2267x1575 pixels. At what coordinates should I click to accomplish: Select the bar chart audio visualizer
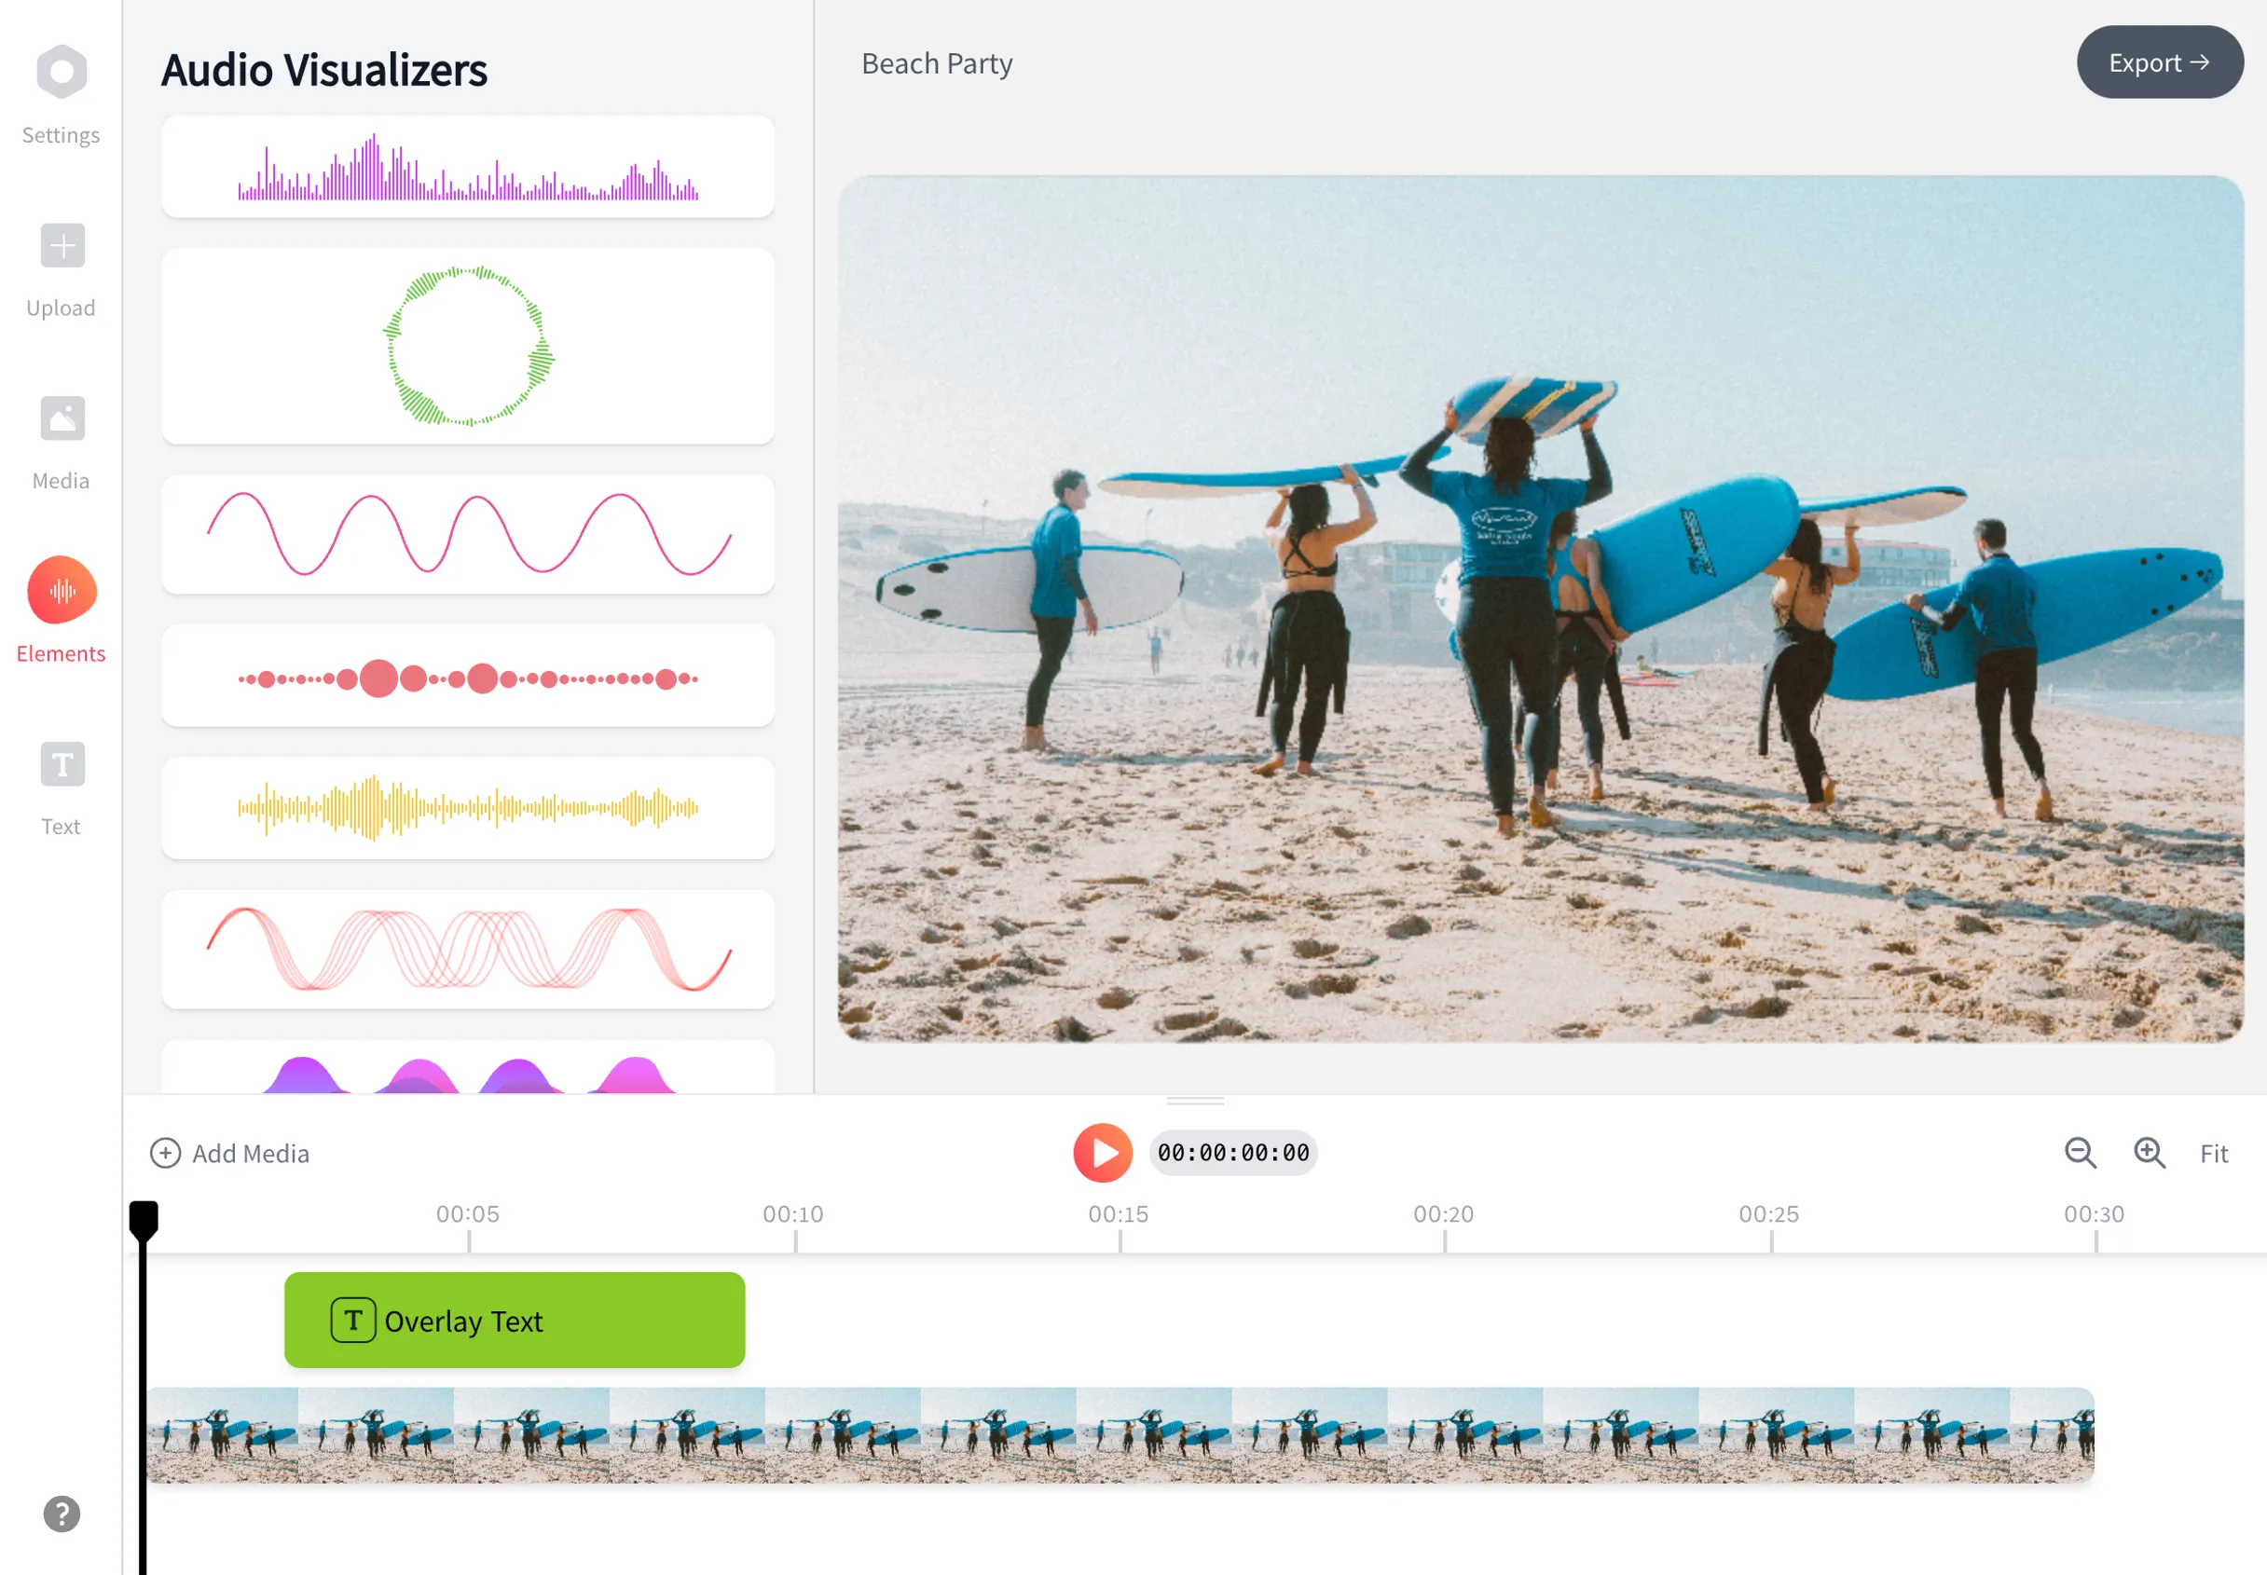pos(467,166)
